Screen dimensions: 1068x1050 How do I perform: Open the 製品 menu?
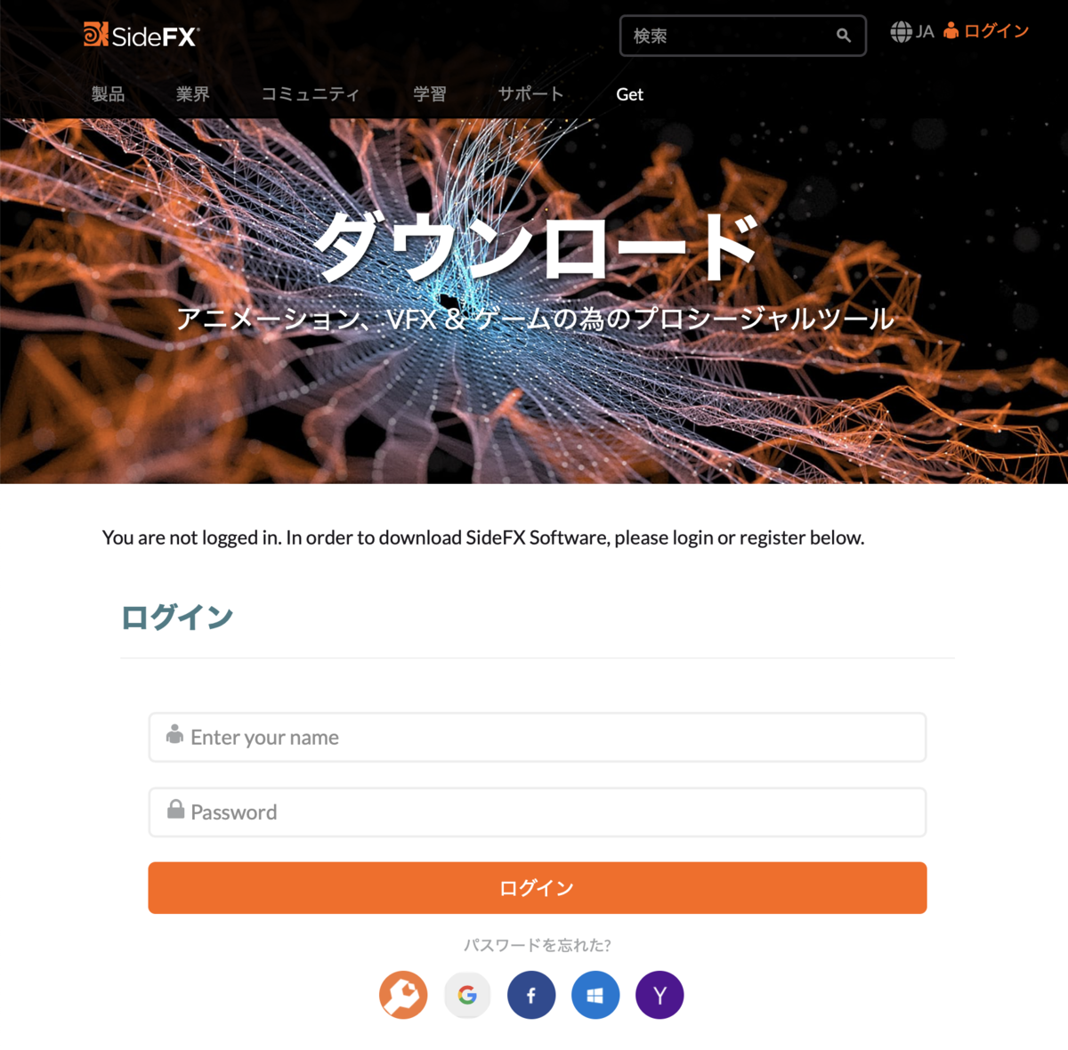(108, 94)
